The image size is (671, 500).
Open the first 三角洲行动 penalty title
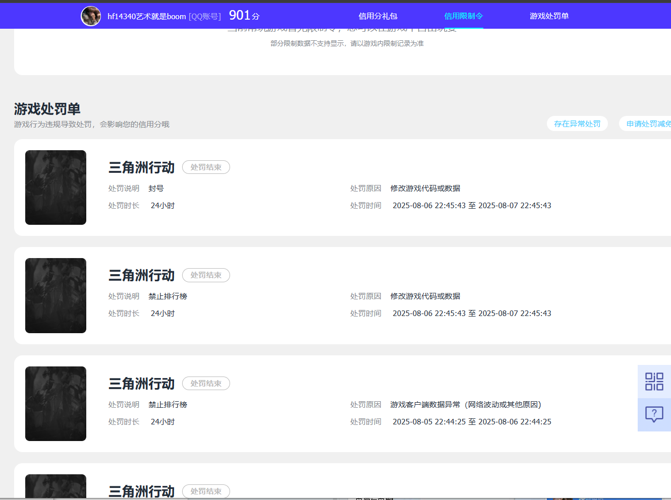pos(141,167)
